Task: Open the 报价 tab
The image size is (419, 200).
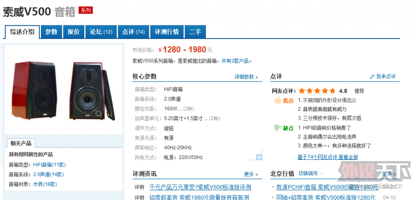Action: (74, 32)
